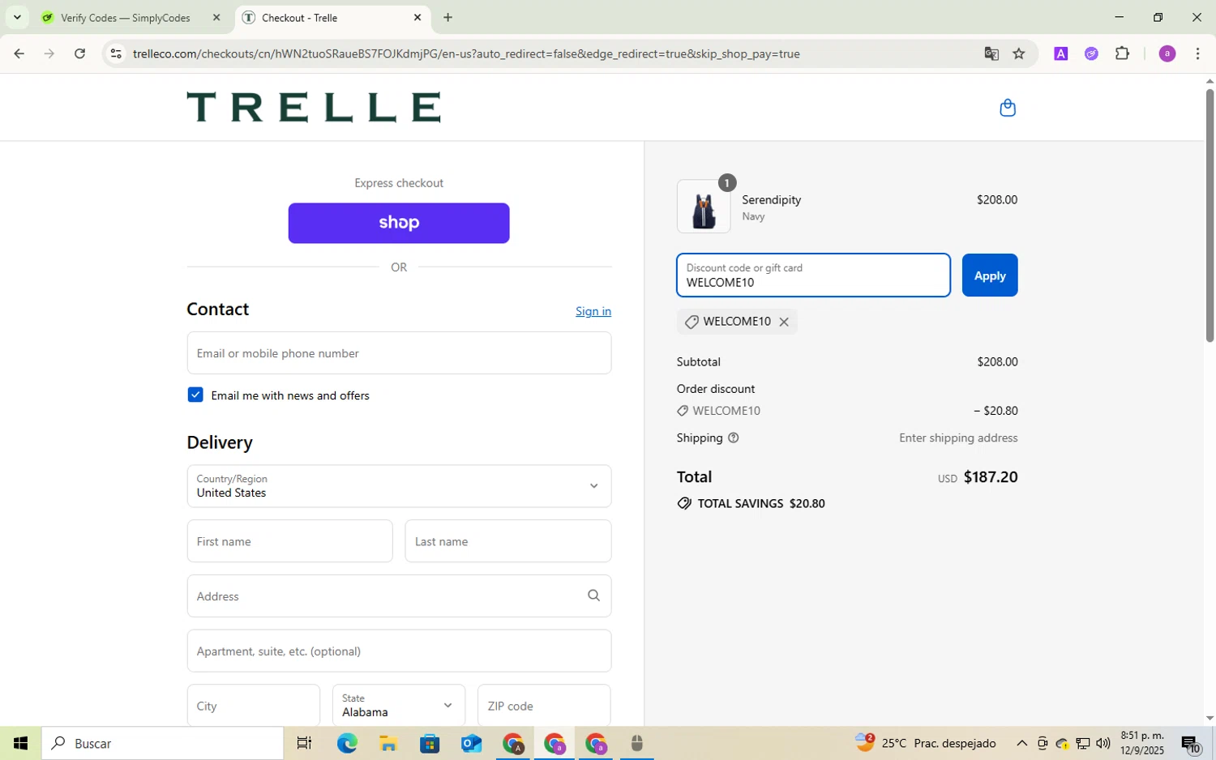
Task: Bookmark this page with the star icon
Action: pos(1019,53)
